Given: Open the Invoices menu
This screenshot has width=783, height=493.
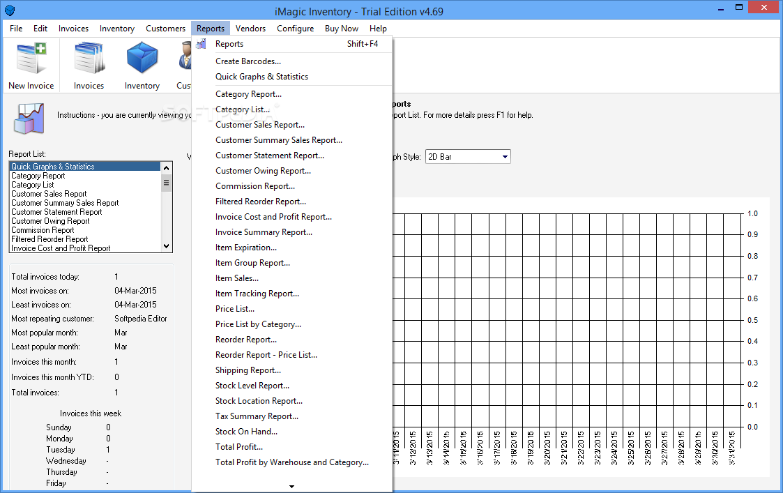Looking at the screenshot, I should [x=73, y=29].
